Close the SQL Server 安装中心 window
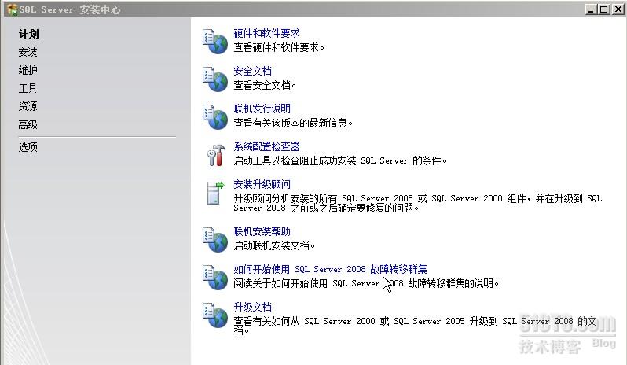This screenshot has width=627, height=365. (x=618, y=9)
